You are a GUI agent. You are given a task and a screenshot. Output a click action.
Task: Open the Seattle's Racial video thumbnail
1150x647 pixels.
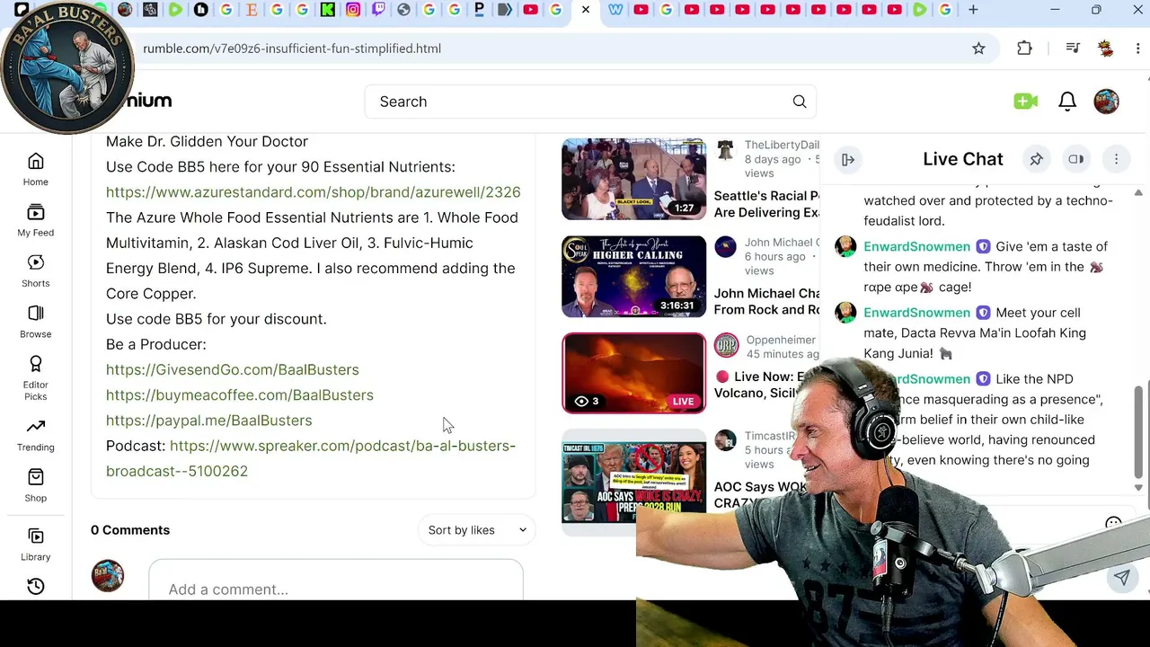tap(634, 179)
